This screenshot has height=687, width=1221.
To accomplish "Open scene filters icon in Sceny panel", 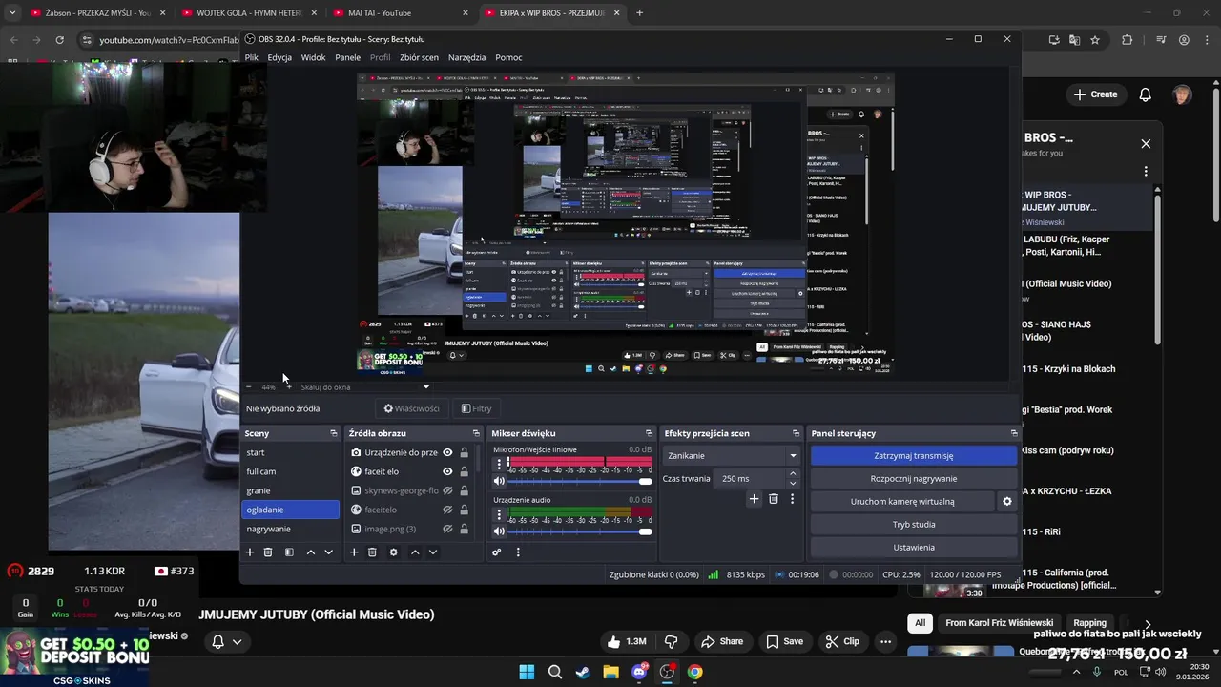I will click(x=289, y=552).
